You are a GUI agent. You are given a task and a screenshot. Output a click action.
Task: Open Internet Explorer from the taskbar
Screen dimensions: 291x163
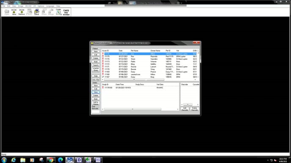14,160
